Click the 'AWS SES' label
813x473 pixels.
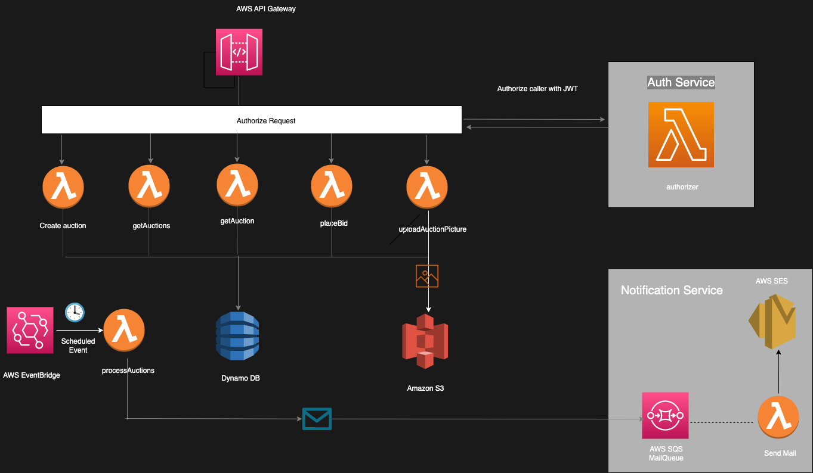coord(772,281)
